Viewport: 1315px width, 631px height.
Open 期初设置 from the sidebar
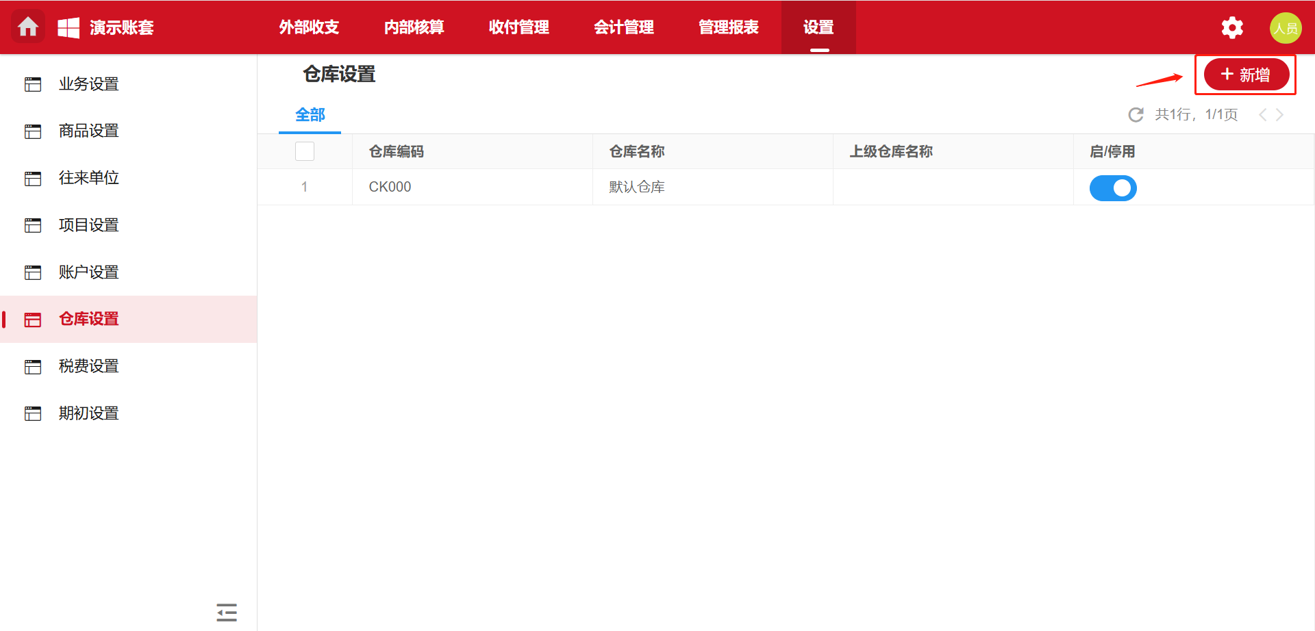point(88,413)
